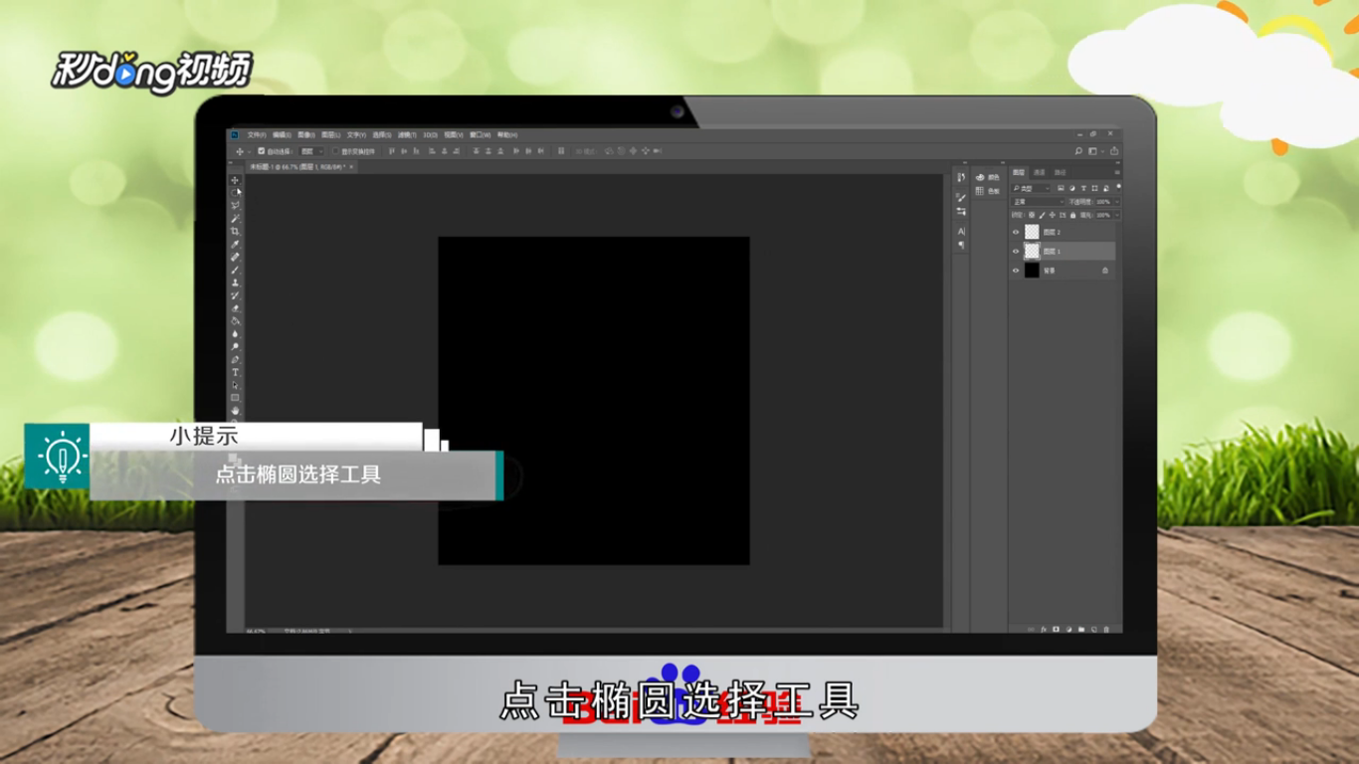Select the Clone Stamp tool
Image resolution: width=1359 pixels, height=764 pixels.
(x=235, y=283)
